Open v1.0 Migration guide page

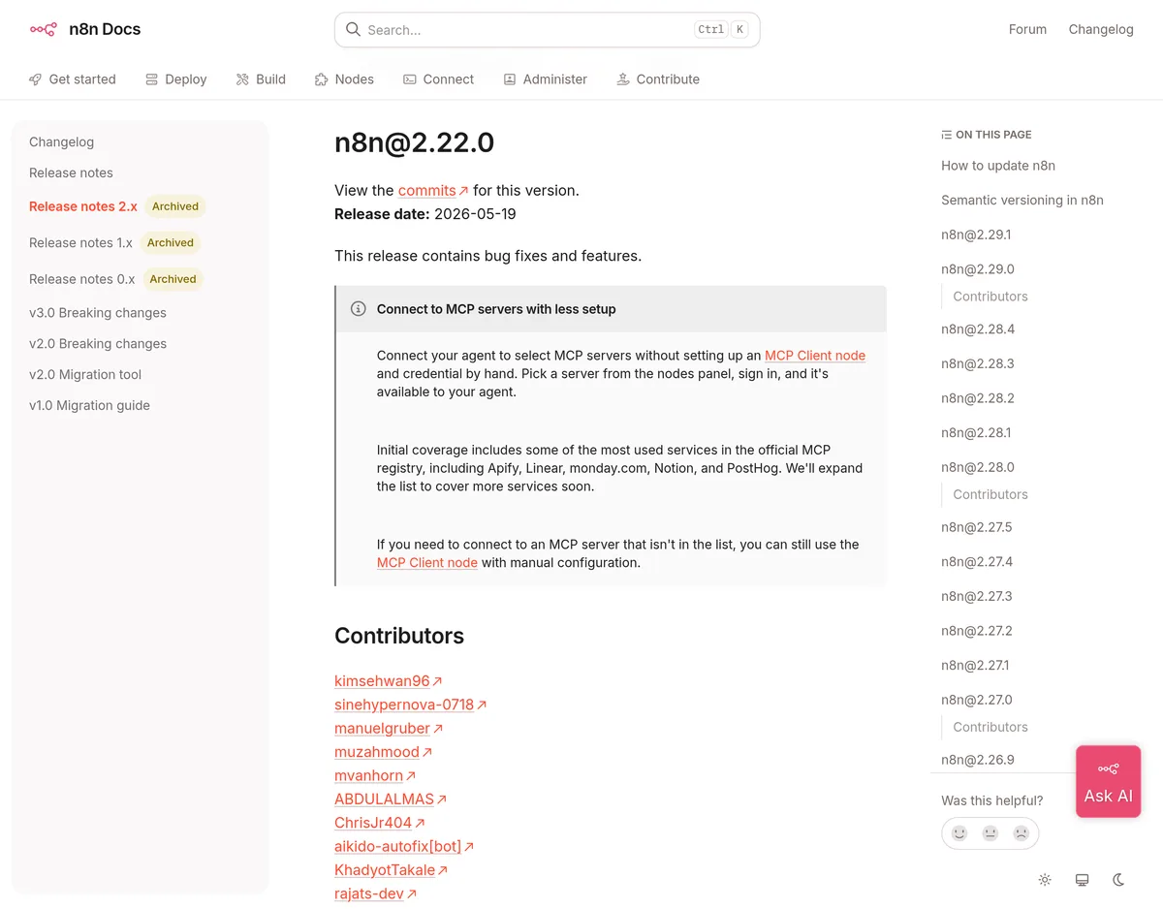pos(89,406)
